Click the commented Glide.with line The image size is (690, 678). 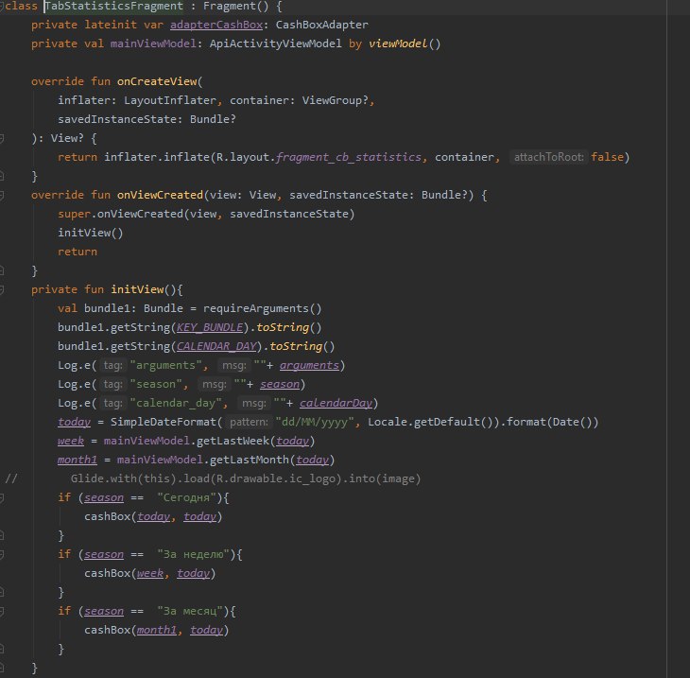point(246,479)
